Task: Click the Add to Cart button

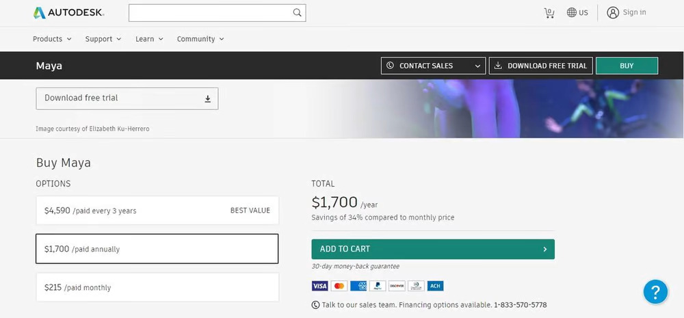Action: click(x=432, y=249)
